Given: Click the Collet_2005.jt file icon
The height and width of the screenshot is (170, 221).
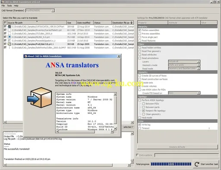Looking at the screenshot, I should pos(9,34).
